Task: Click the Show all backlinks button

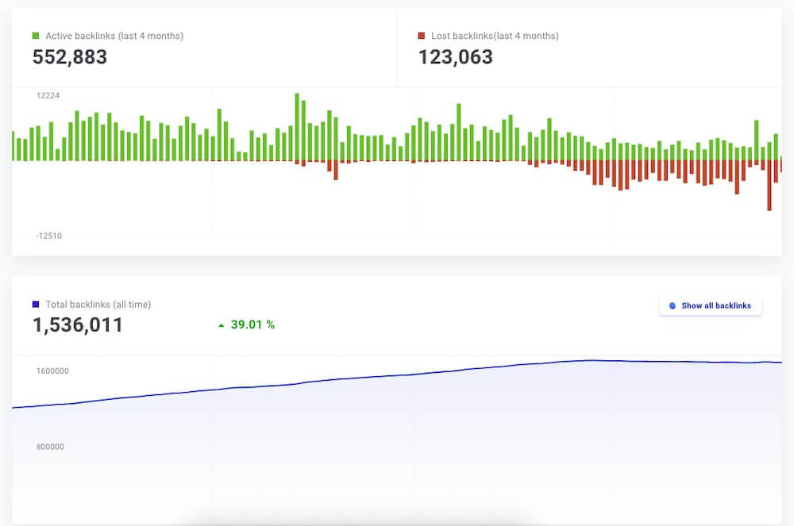Action: click(711, 306)
